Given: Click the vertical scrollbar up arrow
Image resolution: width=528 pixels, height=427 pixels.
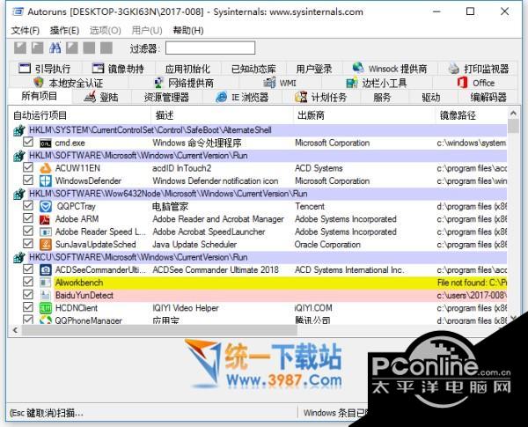Looking at the screenshot, I should tap(513, 113).
